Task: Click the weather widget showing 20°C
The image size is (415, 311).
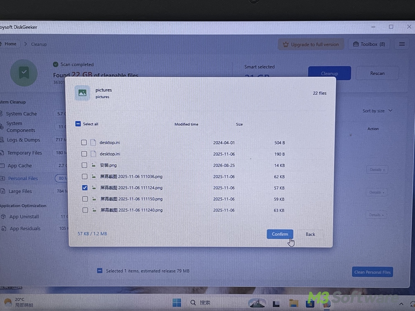Action: (19, 302)
